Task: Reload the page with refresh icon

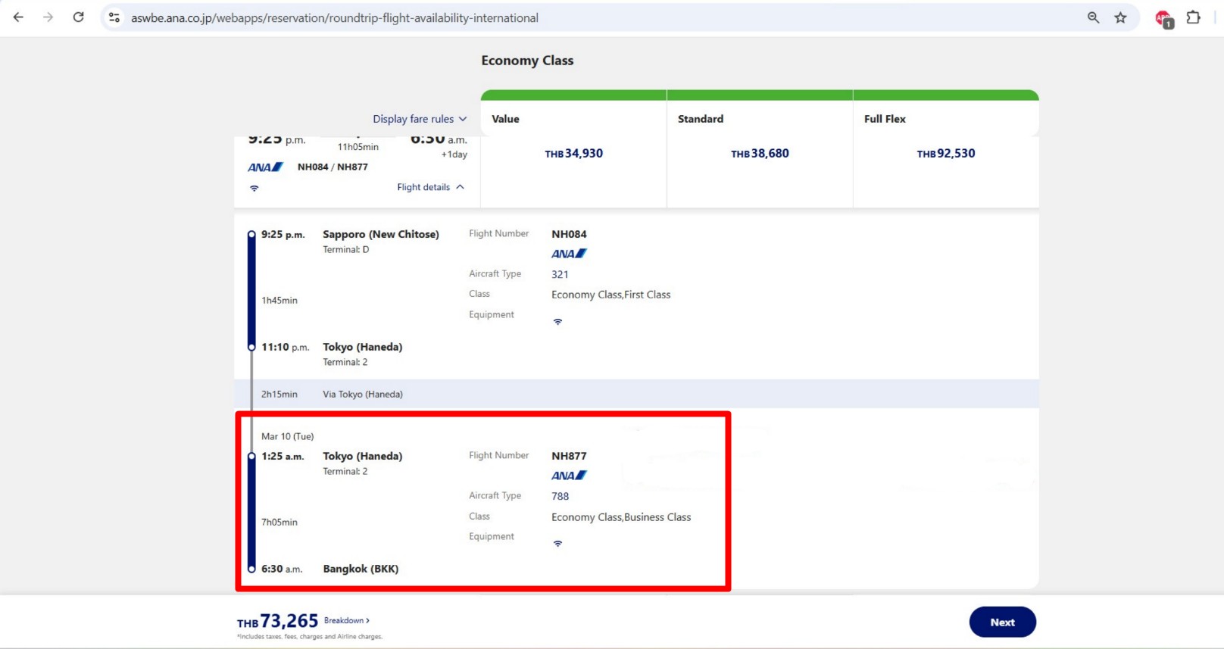Action: coord(79,17)
